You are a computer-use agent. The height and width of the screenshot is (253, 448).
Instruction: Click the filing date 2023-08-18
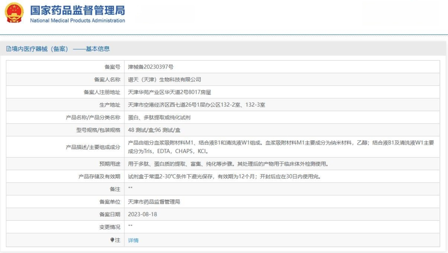tap(142, 214)
